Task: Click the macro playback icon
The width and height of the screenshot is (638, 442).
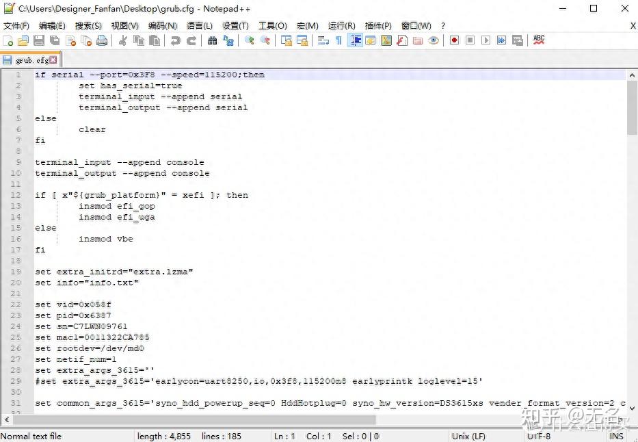Action: tap(486, 40)
